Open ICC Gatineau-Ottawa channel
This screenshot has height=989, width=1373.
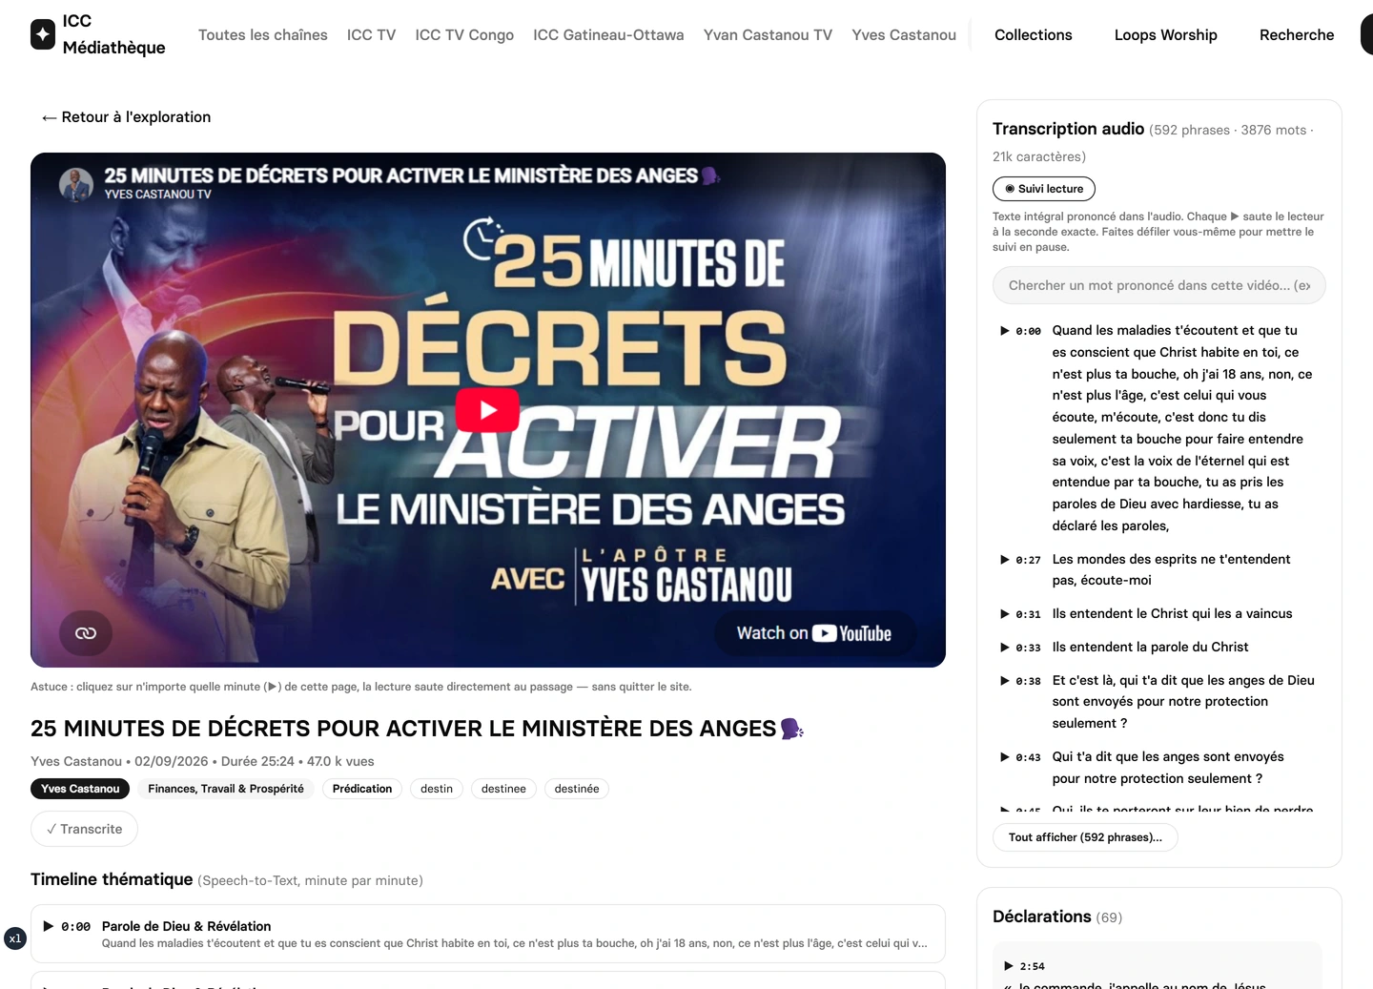pyautogui.click(x=608, y=35)
